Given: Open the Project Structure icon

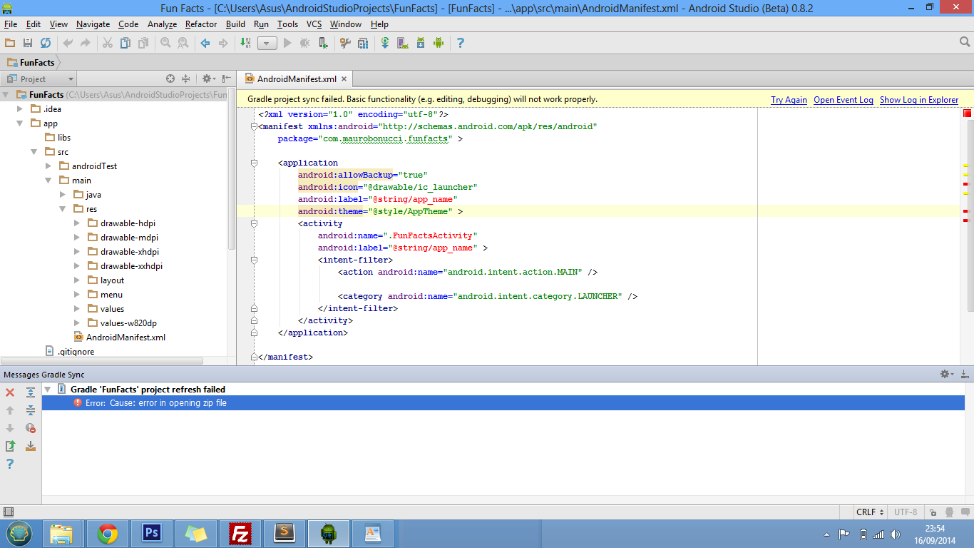Looking at the screenshot, I should (364, 43).
